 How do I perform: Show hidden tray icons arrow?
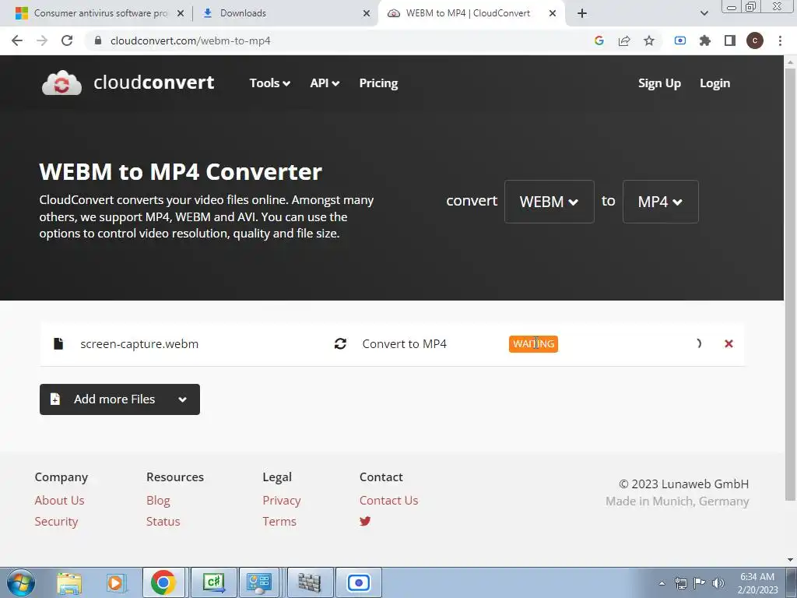[x=662, y=583]
